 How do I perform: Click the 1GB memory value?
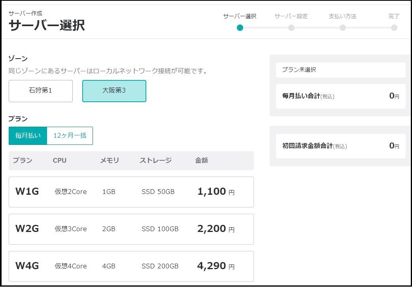coord(109,192)
